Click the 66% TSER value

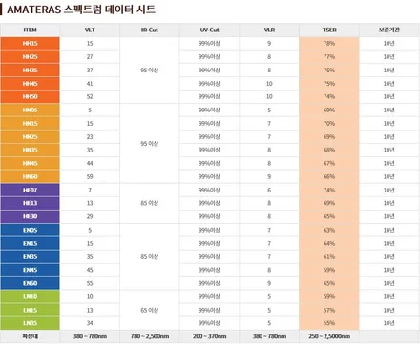[329, 176]
